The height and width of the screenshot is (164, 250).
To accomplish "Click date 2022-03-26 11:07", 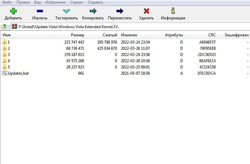I will (136, 48).
